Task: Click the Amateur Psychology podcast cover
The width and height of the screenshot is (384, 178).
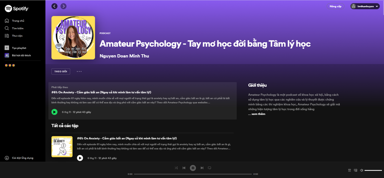Action: click(x=73, y=38)
